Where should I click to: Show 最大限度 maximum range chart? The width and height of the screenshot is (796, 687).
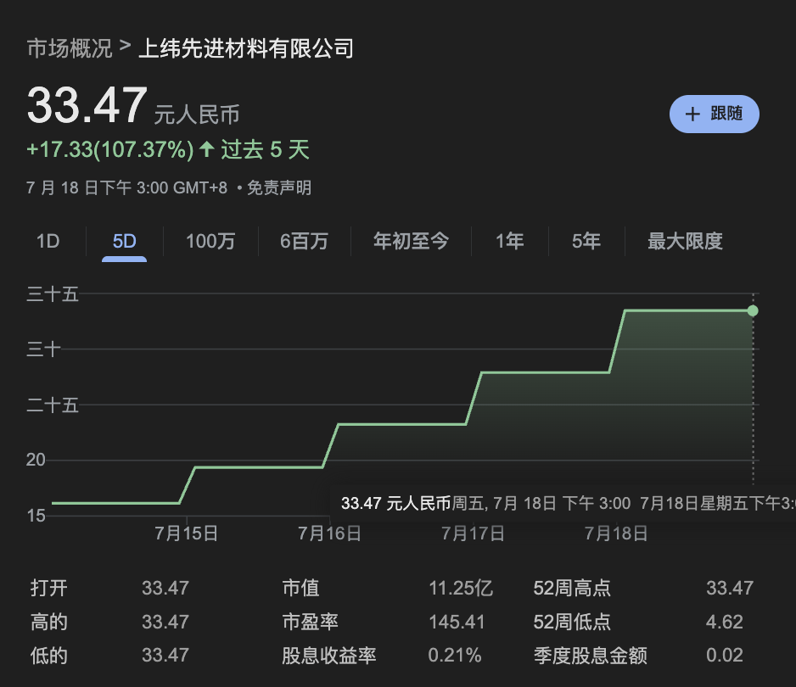click(x=686, y=241)
